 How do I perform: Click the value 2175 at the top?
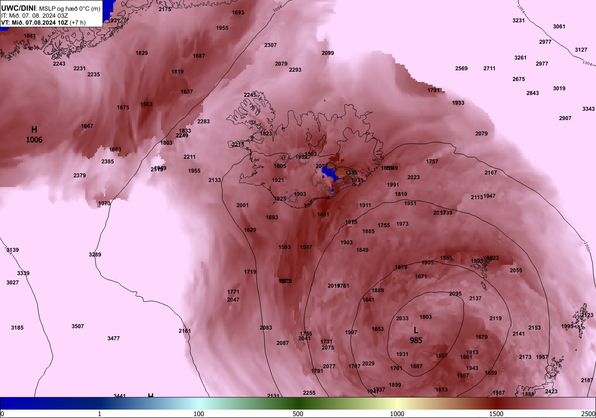(x=165, y=9)
